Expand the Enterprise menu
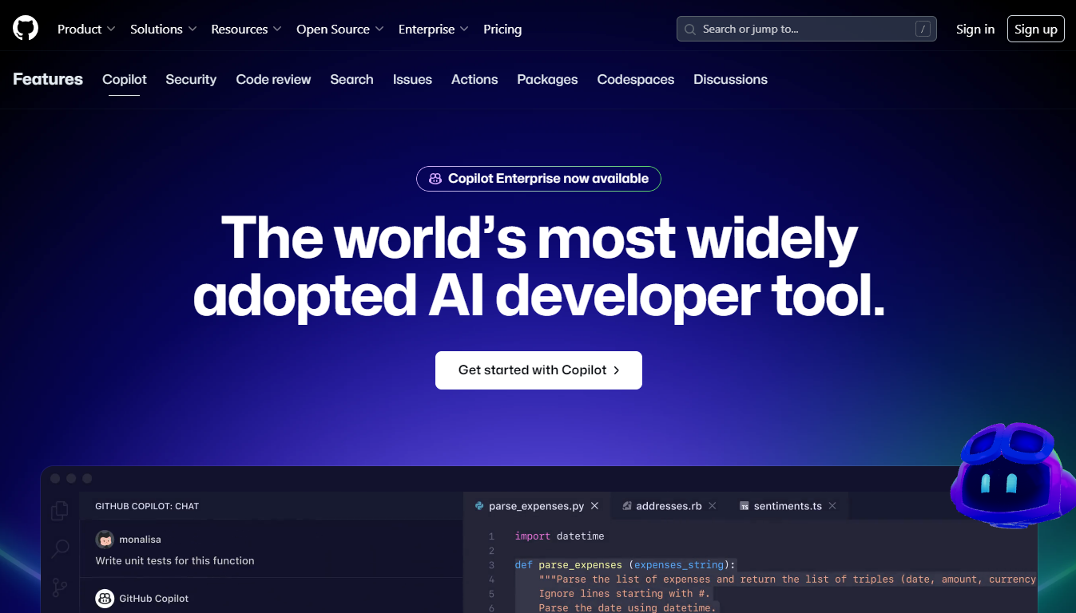This screenshot has width=1076, height=613. [x=433, y=30]
